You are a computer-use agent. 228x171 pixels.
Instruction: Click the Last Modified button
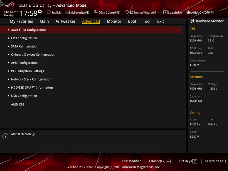(x=132, y=161)
